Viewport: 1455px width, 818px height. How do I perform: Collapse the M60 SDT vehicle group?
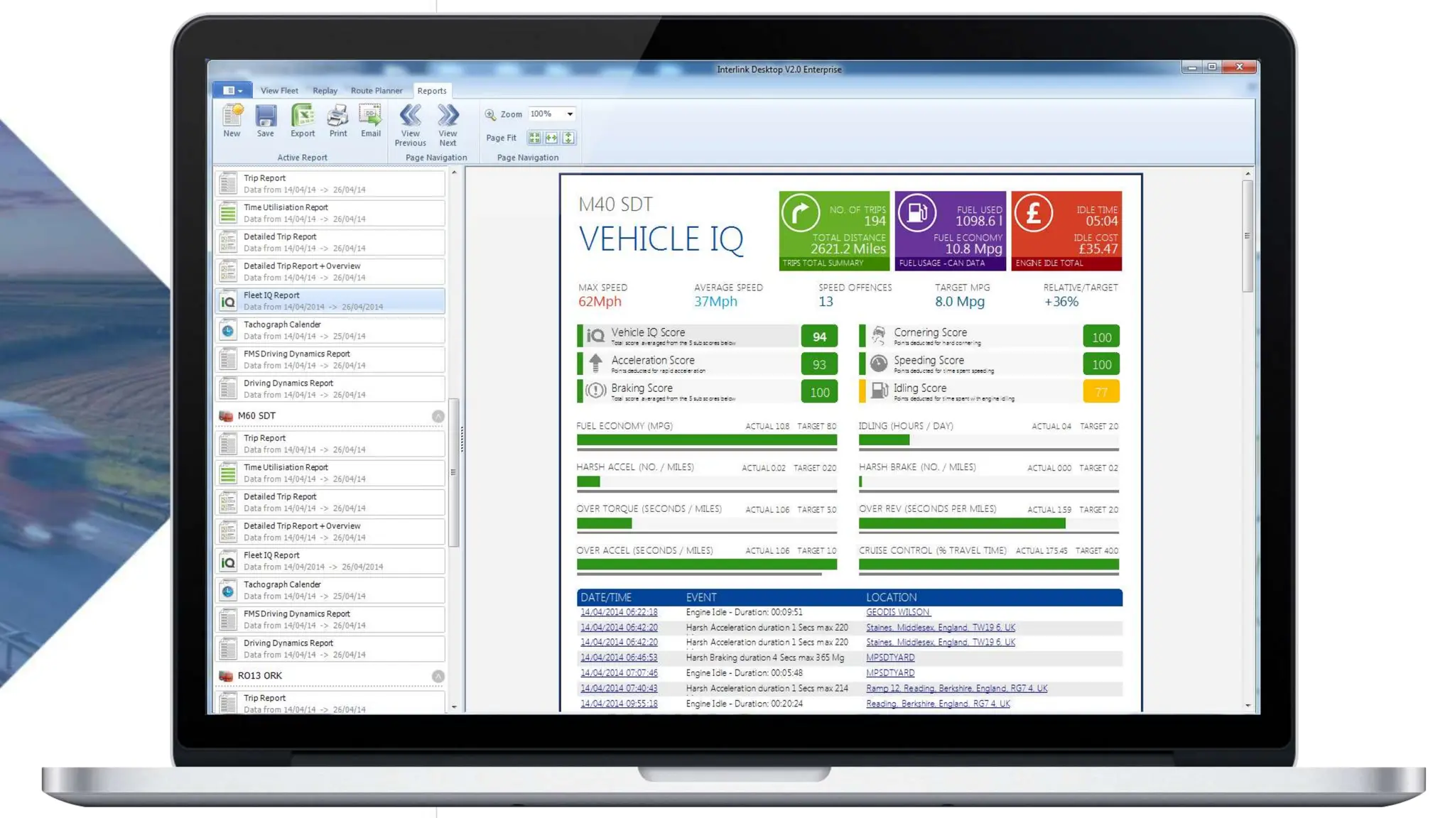tap(438, 416)
